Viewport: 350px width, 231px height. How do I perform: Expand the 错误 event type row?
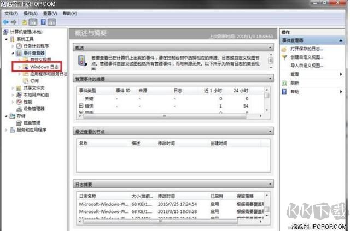tap(81, 106)
